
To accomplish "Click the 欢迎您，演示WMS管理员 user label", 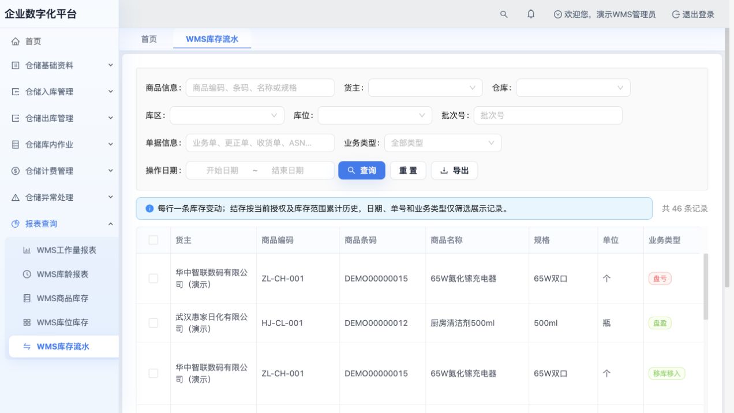I will tap(604, 14).
